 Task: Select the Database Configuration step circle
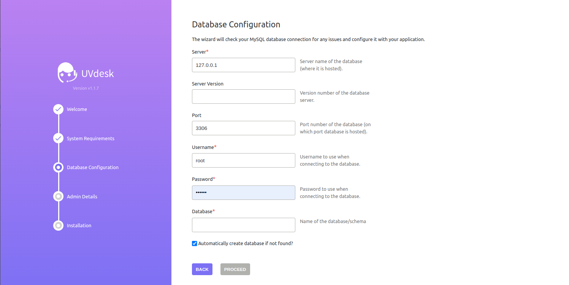[58, 167]
